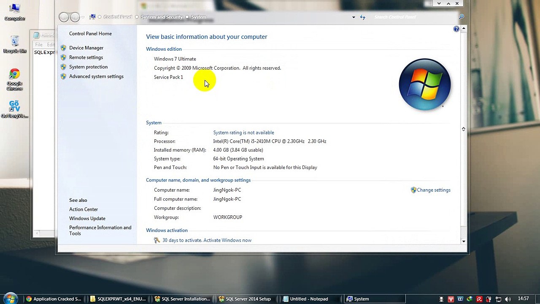Click the processor value Intel(R) Core(TM) i5-2410M
This screenshot has height=304, width=540.
click(270, 141)
